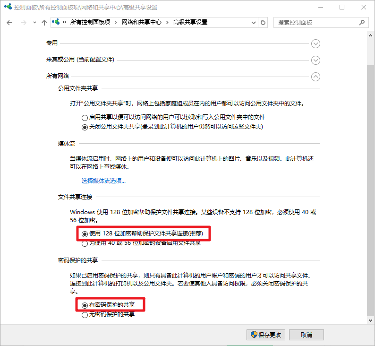Click the vertical scrollbar thumb
375x346 pixels.
370,190
